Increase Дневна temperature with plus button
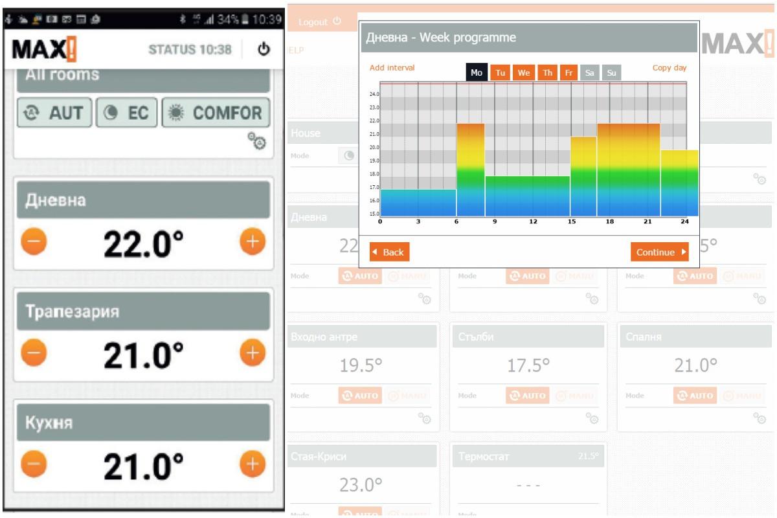This screenshot has width=777, height=518. [253, 242]
